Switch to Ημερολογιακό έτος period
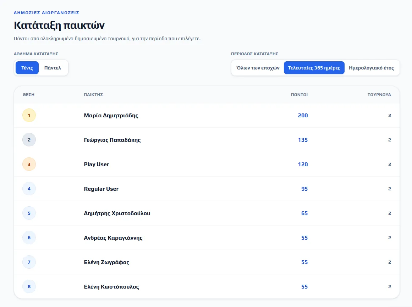 coord(371,68)
